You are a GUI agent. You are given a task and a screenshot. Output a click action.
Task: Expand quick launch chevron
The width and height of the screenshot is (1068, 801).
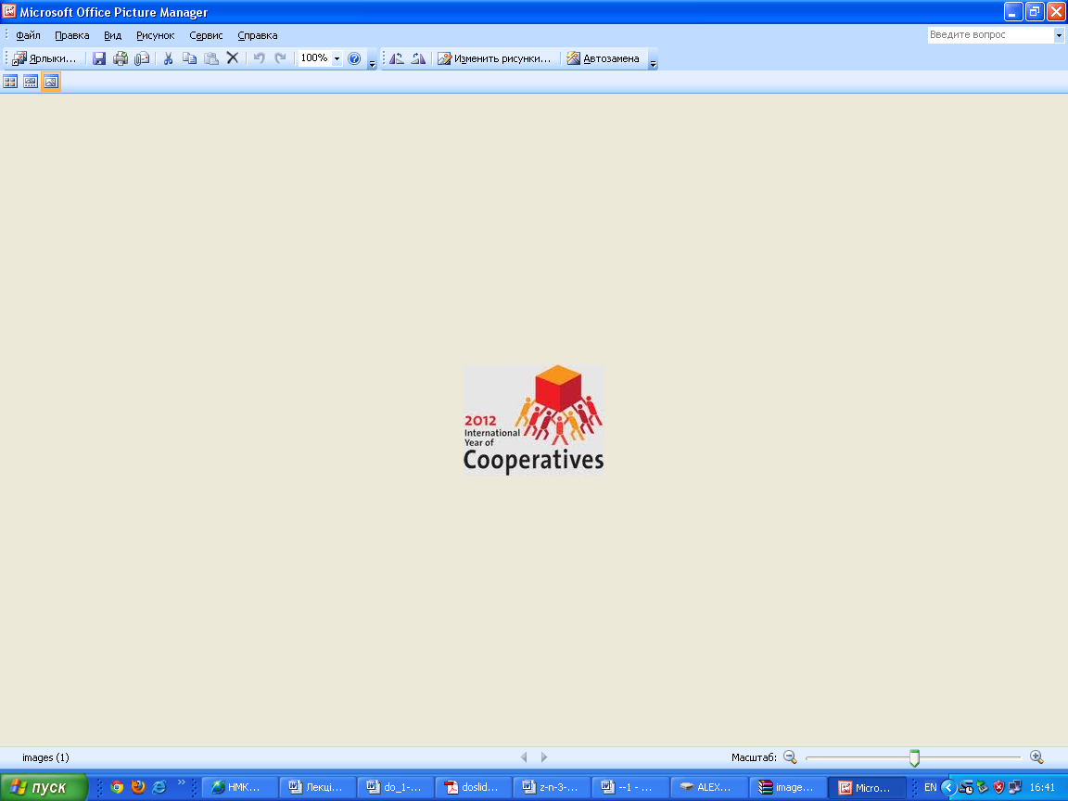(181, 782)
